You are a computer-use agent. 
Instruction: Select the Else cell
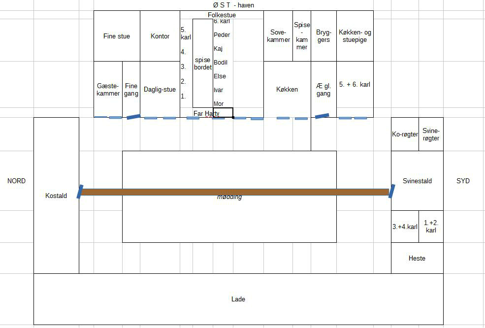(220, 76)
